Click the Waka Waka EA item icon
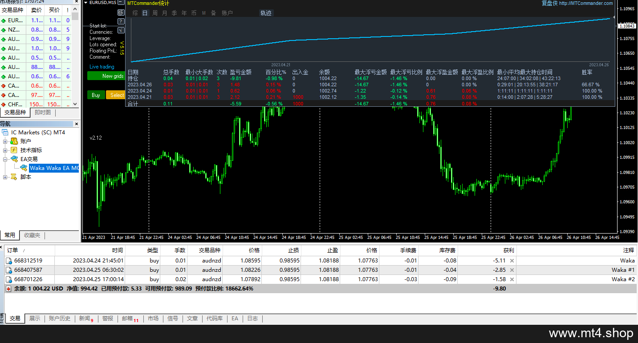This screenshot has width=638, height=343. point(24,168)
